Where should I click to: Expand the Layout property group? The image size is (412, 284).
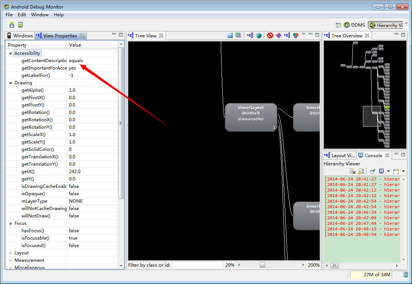pos(10,253)
